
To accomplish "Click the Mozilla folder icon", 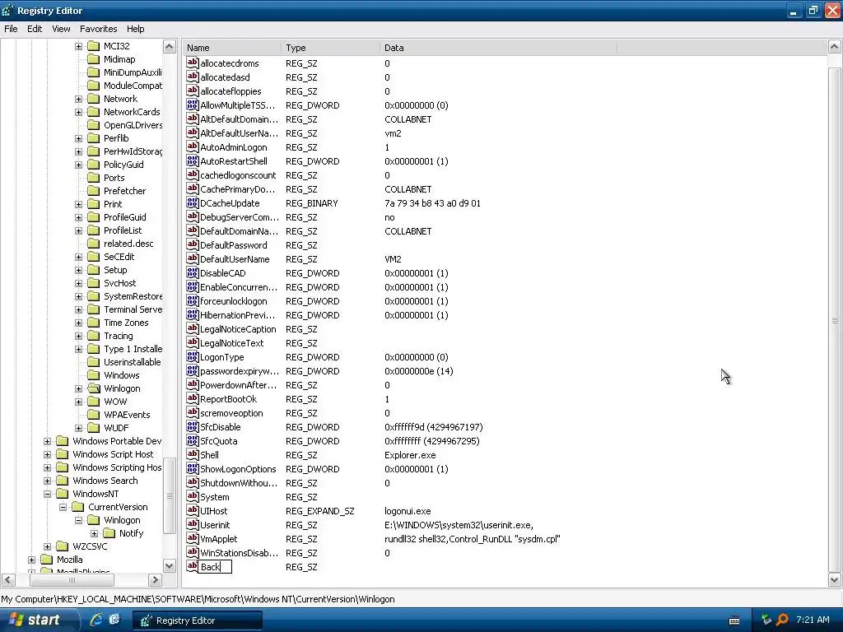I will coord(47,560).
